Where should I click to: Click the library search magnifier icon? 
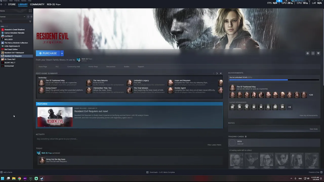1,21
